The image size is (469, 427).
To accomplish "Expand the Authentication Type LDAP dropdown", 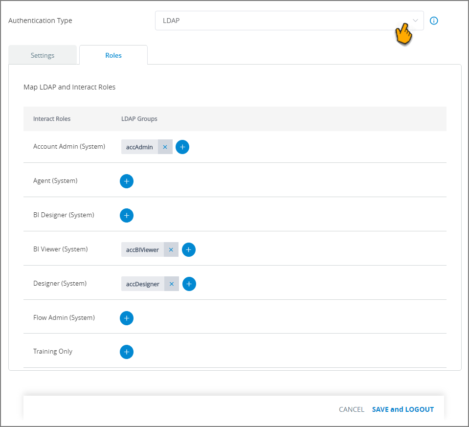I will pyautogui.click(x=289, y=21).
